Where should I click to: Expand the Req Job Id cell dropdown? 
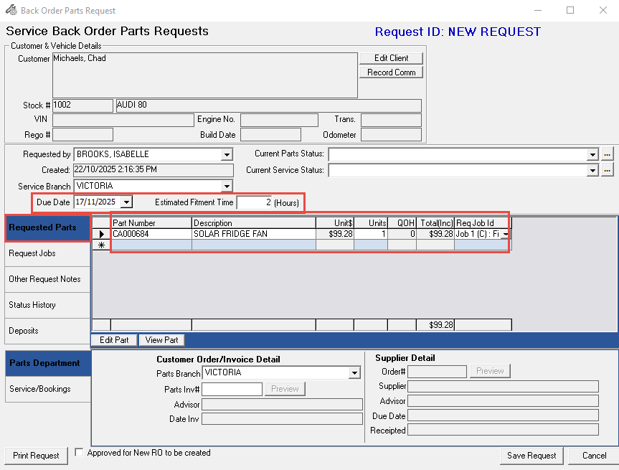(x=506, y=234)
